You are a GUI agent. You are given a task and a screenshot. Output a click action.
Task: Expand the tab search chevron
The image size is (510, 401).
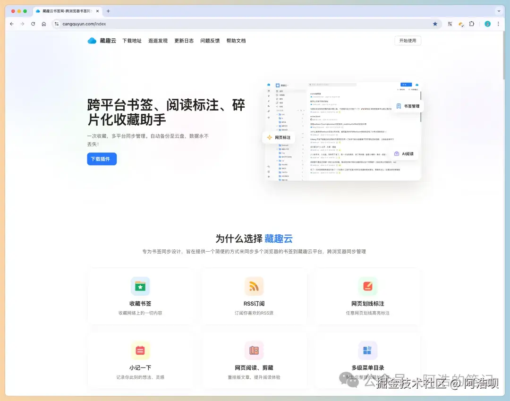tap(499, 11)
